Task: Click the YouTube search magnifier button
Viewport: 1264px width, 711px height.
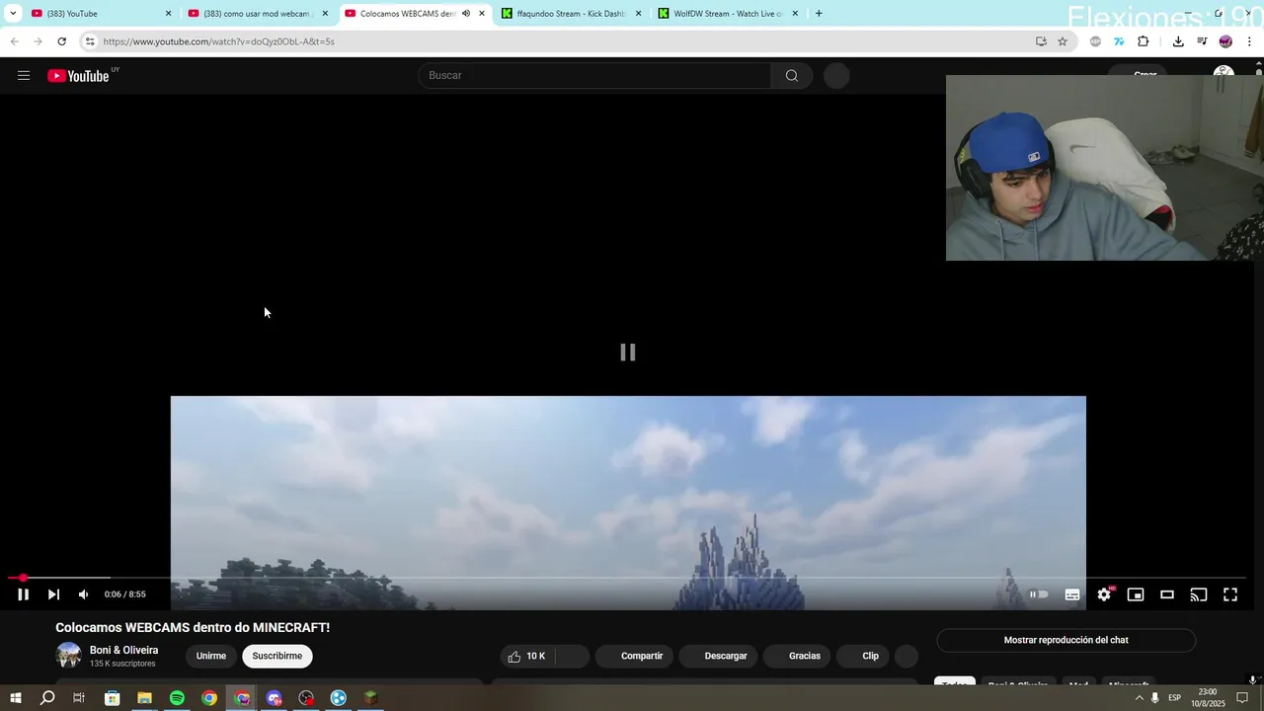Action: coord(792,76)
